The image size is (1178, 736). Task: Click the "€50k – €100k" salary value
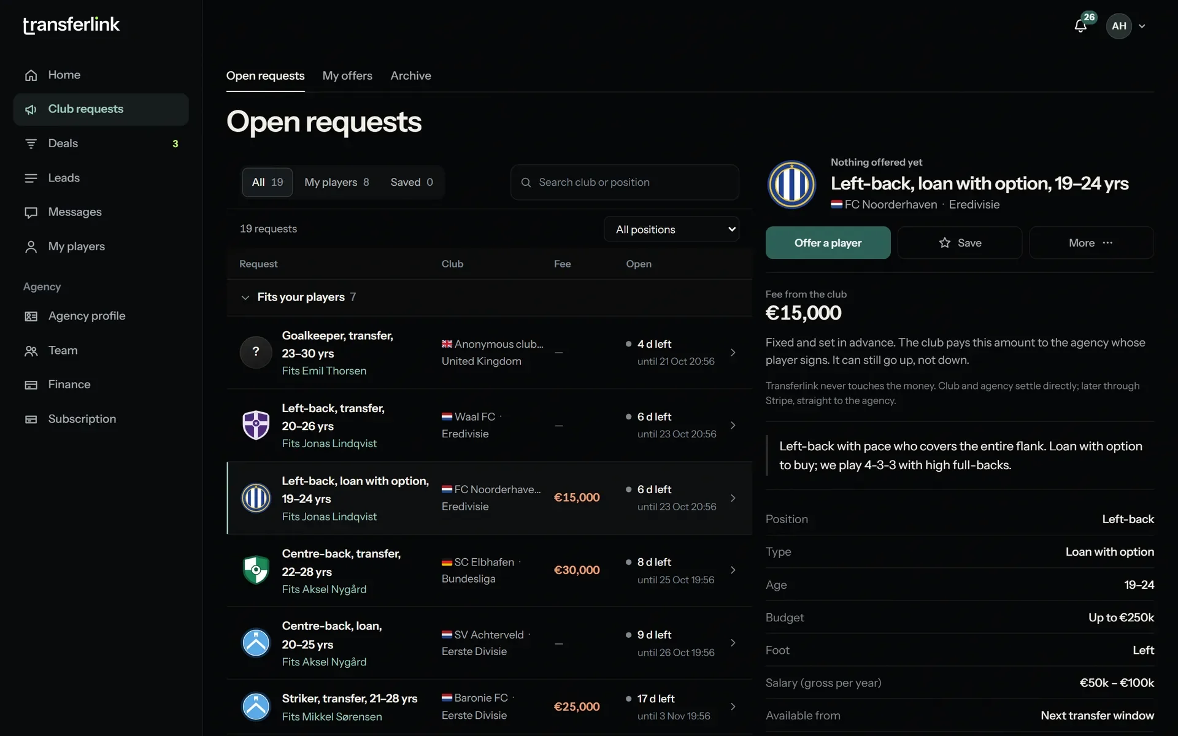[x=1117, y=683]
